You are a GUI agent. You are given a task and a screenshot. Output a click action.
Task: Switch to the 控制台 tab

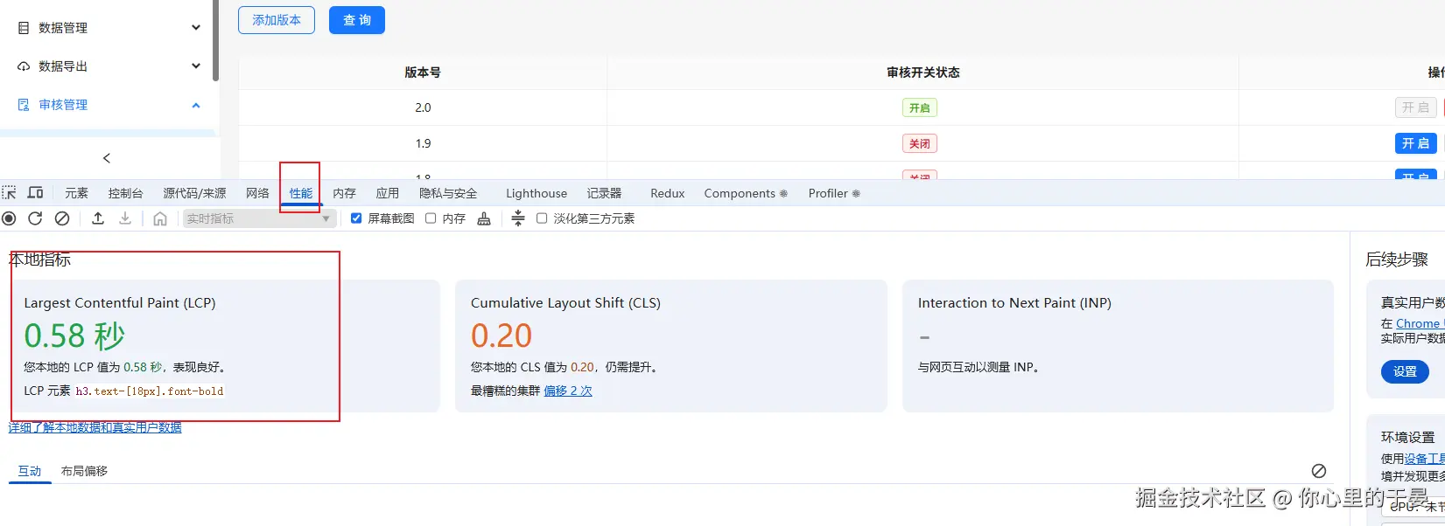point(125,193)
